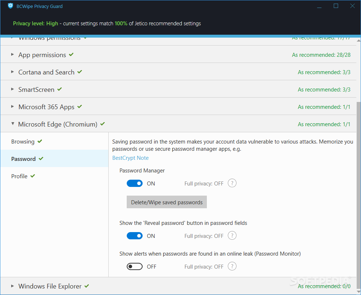Image resolution: width=361 pixels, height=295 pixels.
Task: Switch to the Profile tab
Action: tap(55, 176)
